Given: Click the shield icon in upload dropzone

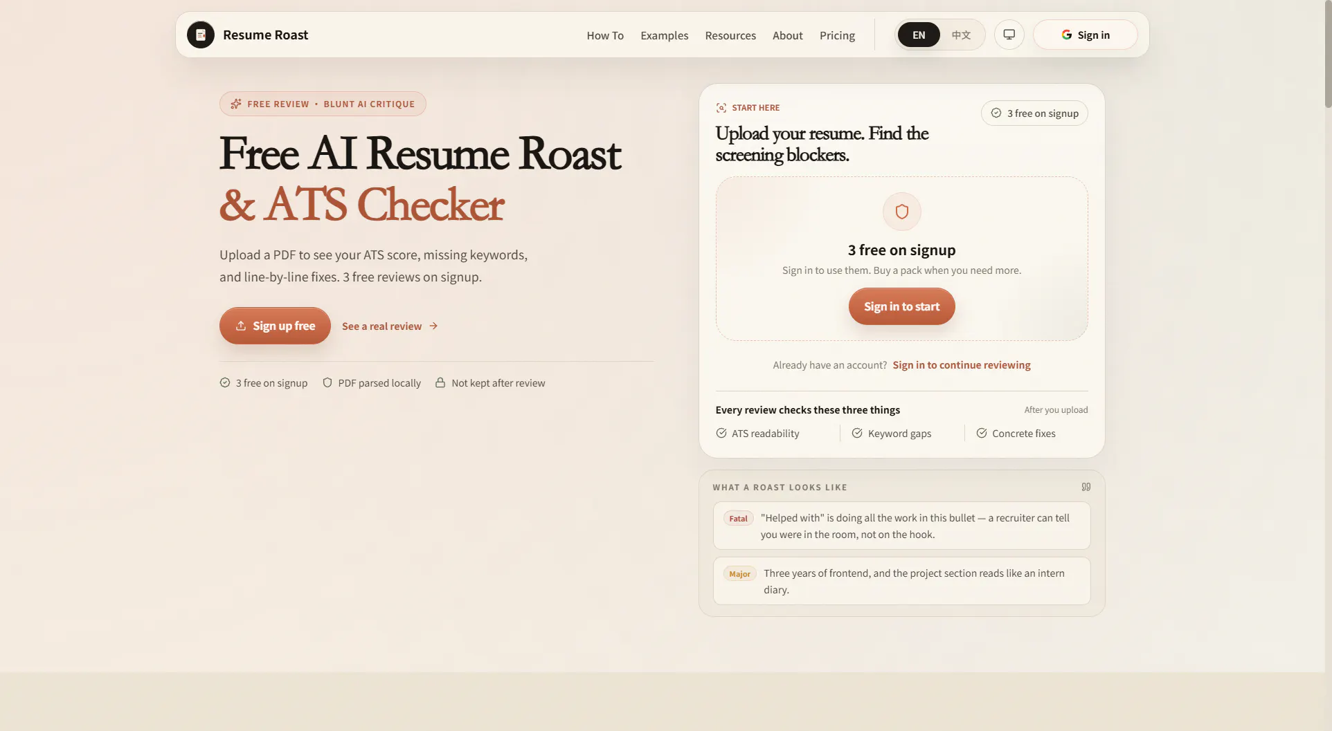Looking at the screenshot, I should point(901,212).
